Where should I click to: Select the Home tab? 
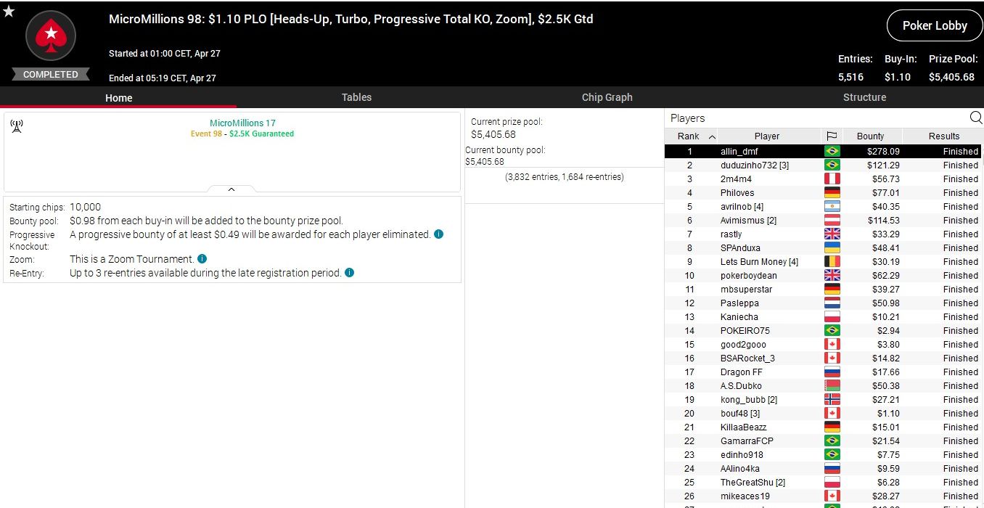point(118,98)
